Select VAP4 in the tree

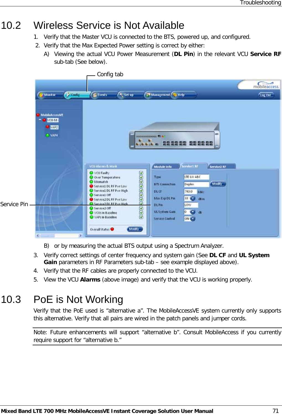click(x=54, y=135)
